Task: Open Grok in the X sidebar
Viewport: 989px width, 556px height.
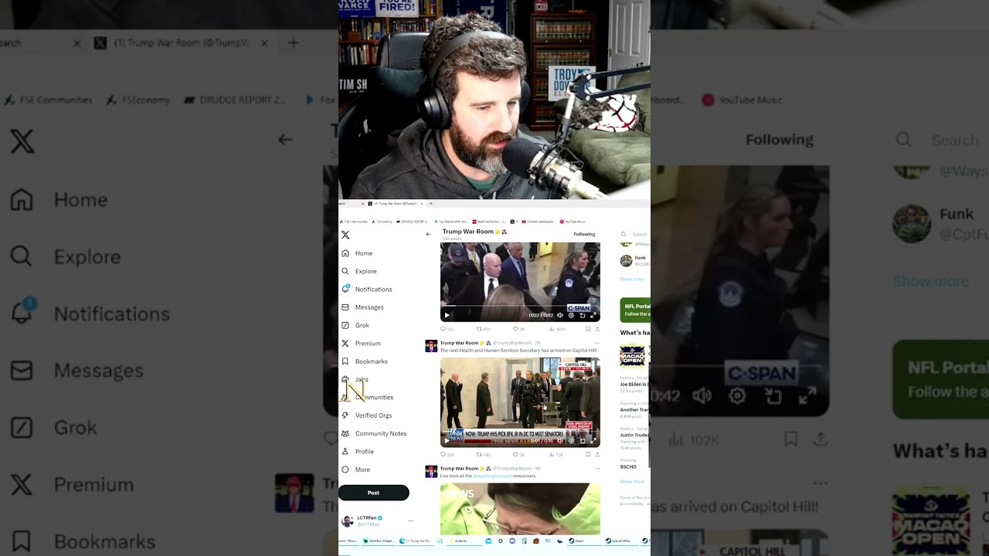Action: click(355, 325)
